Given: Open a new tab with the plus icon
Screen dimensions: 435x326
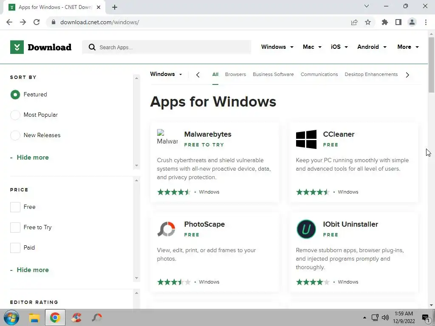Looking at the screenshot, I should pyautogui.click(x=115, y=7).
